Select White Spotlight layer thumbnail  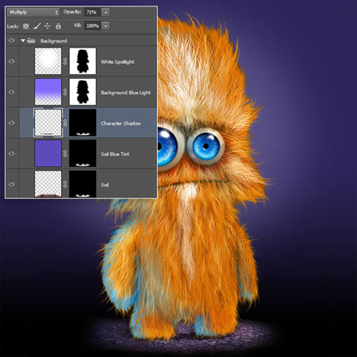coord(48,61)
